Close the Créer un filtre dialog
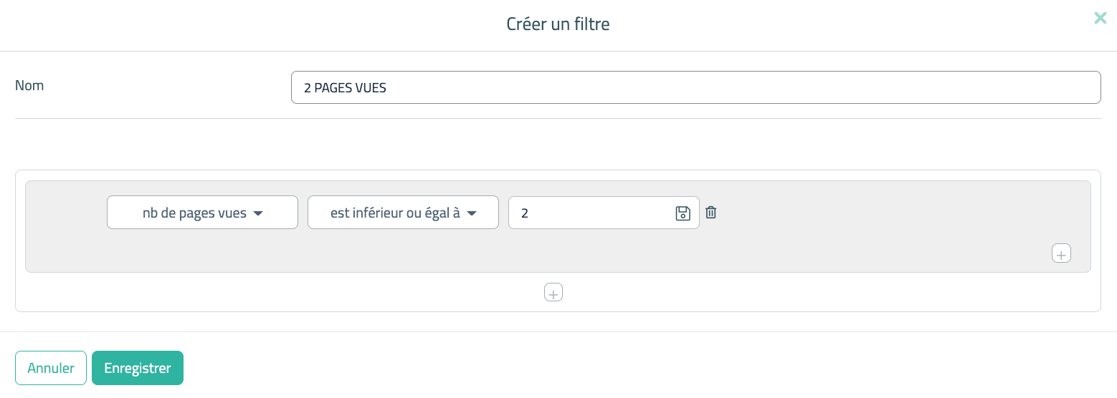 [1100, 19]
